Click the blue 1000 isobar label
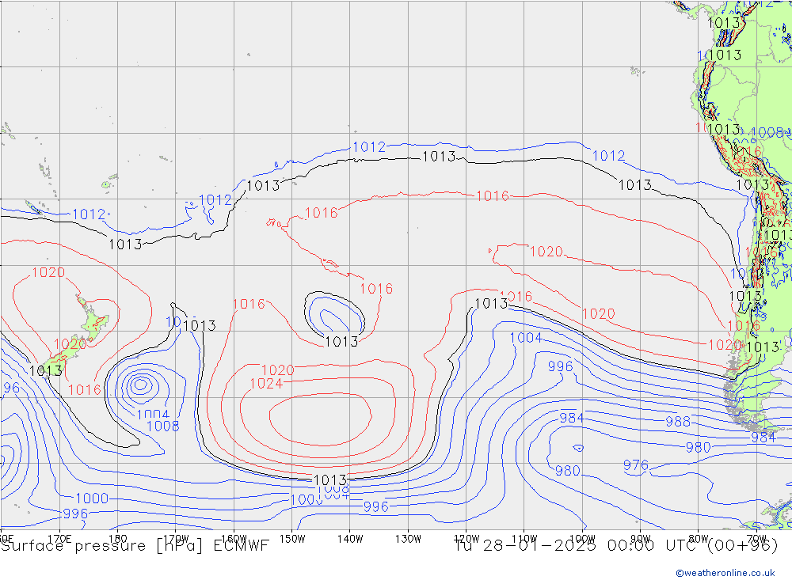 pos(92,498)
